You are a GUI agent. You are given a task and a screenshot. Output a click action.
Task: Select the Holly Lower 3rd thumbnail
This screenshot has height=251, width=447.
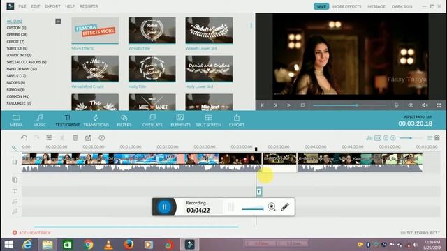tap(209, 68)
